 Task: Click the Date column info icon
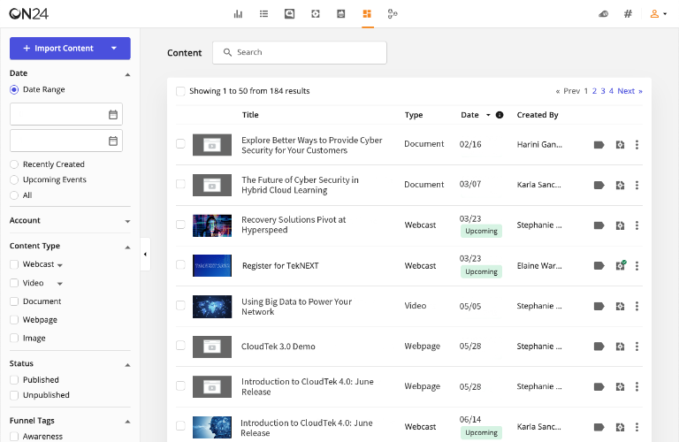pyautogui.click(x=500, y=115)
